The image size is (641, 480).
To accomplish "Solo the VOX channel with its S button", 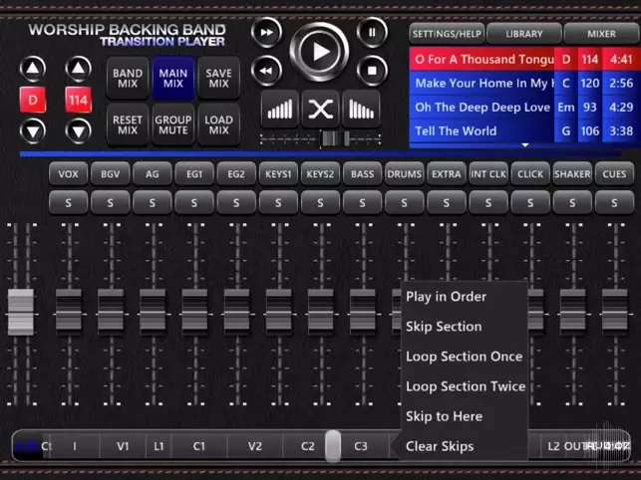I will tap(68, 202).
